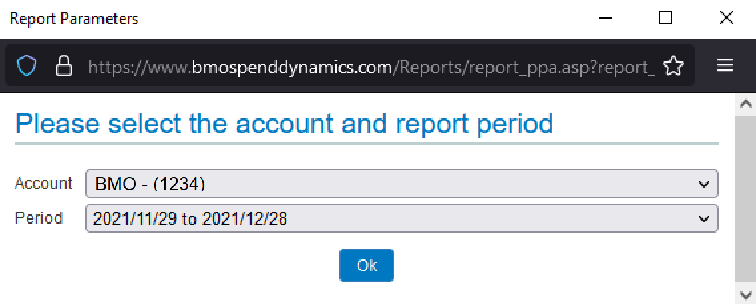This screenshot has height=304, width=756.
Task: Click the tracking protection shield icon
Action: [x=27, y=66]
